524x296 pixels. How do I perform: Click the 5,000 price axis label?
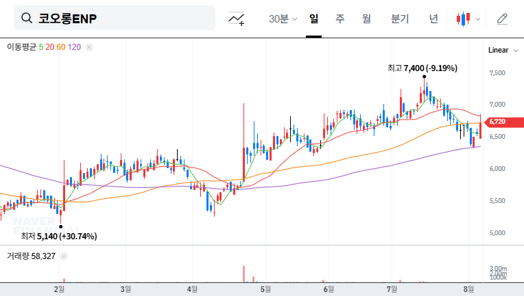coord(497,233)
